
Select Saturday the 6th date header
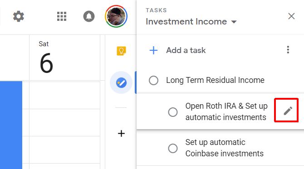click(46, 58)
